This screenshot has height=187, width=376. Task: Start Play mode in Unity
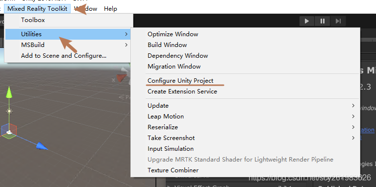pyautogui.click(x=307, y=21)
